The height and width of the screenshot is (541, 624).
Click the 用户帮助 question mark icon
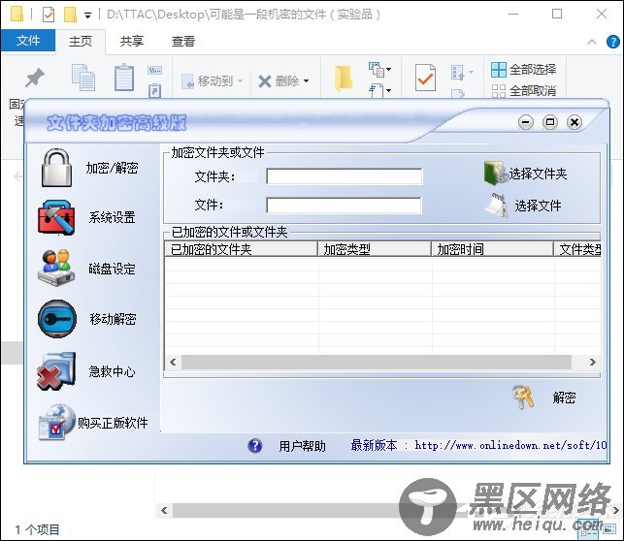tap(254, 446)
